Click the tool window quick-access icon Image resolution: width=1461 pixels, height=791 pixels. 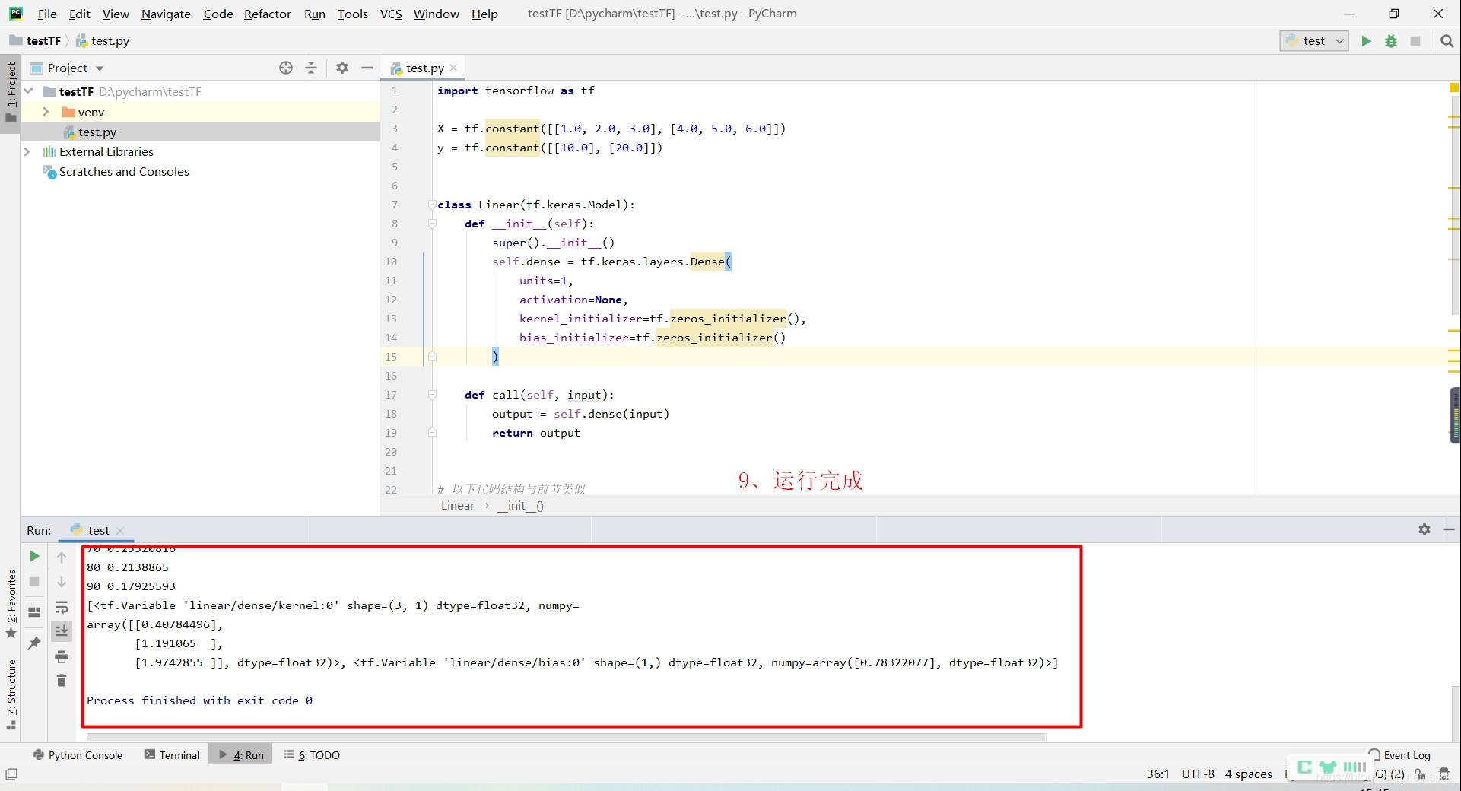pyautogui.click(x=11, y=774)
